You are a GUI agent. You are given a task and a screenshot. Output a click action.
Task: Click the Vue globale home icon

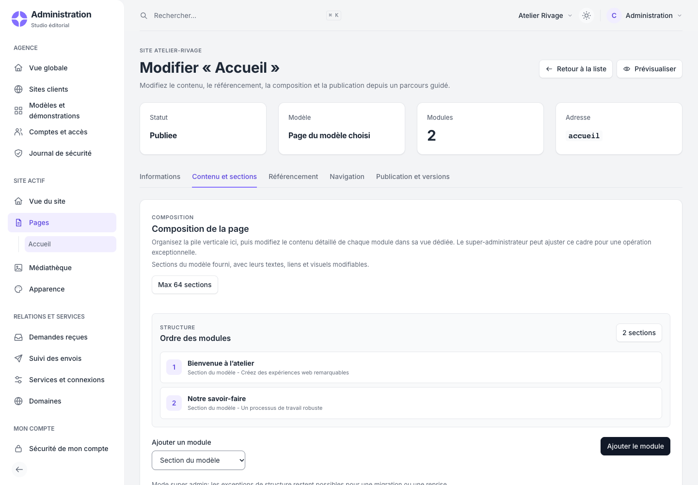pos(18,68)
